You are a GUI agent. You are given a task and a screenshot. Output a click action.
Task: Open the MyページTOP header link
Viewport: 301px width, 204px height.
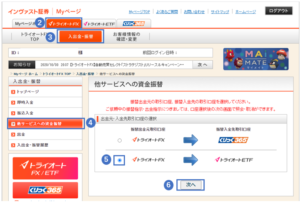(139, 12)
